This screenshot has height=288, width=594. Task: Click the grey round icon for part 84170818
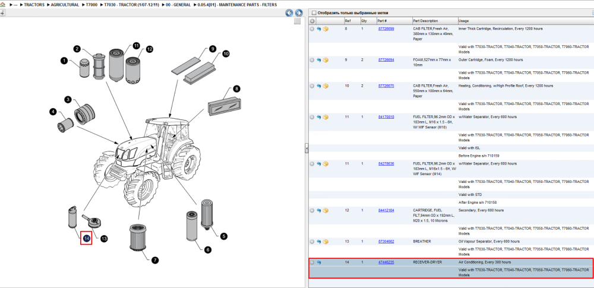click(x=312, y=117)
